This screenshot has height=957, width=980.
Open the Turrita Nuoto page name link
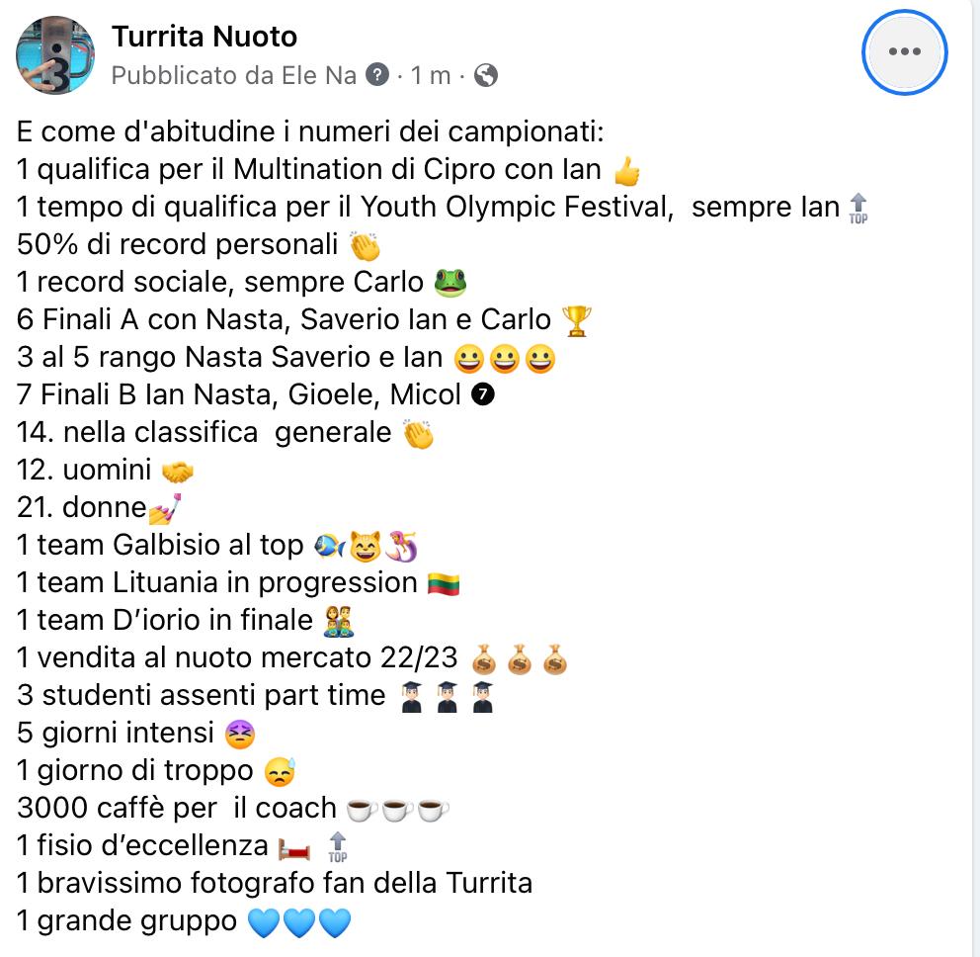204,37
